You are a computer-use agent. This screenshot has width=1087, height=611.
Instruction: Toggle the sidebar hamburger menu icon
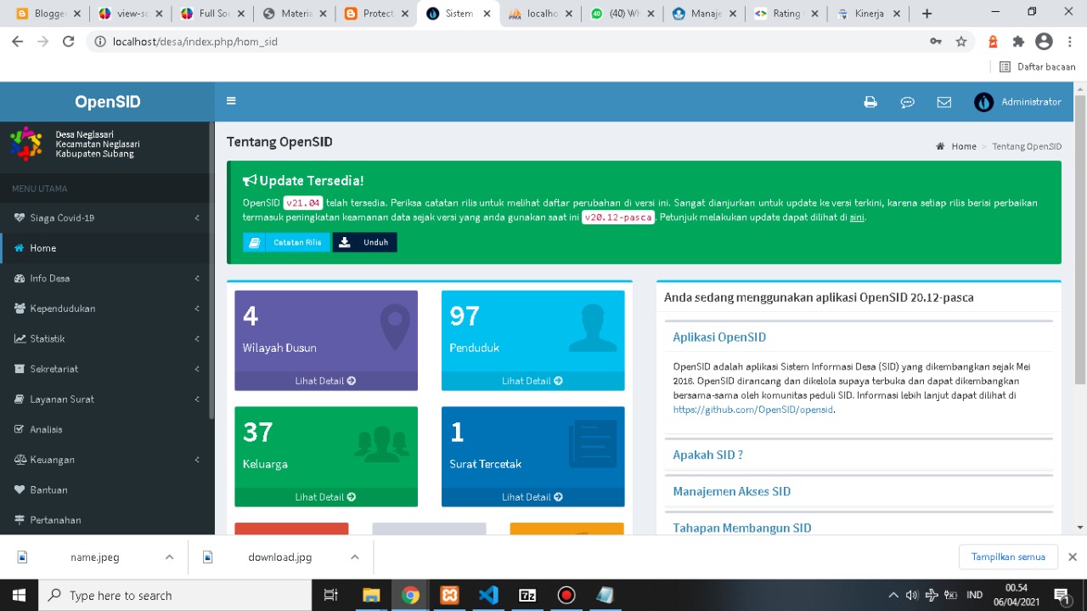231,101
